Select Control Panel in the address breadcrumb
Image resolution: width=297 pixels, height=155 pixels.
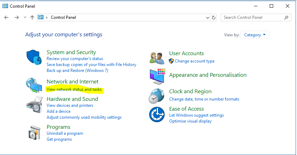[x=63, y=17]
